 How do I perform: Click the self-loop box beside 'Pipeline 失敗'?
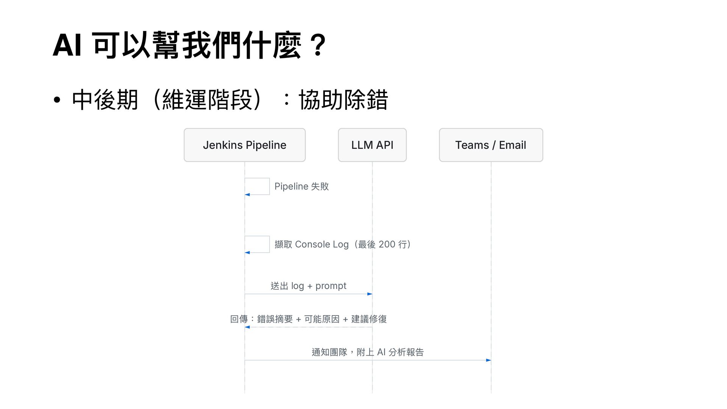257,186
